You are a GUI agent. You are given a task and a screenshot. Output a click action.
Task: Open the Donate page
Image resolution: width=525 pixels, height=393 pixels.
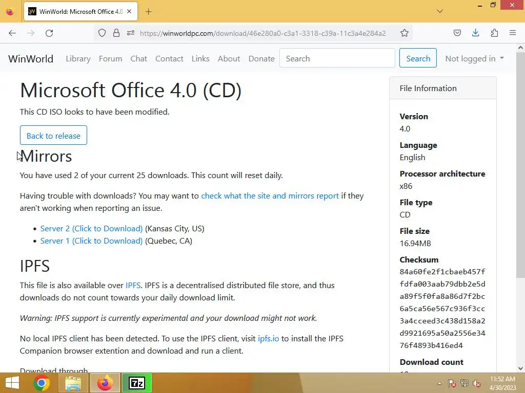[x=261, y=58]
